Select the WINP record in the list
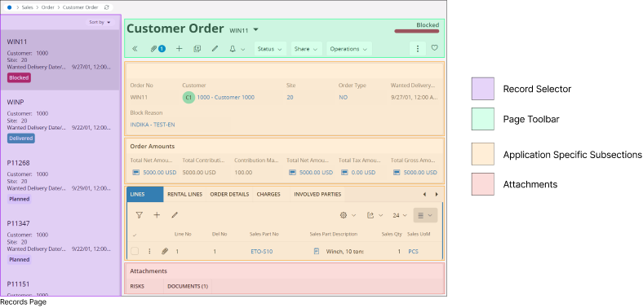643x308 pixels. (x=60, y=121)
